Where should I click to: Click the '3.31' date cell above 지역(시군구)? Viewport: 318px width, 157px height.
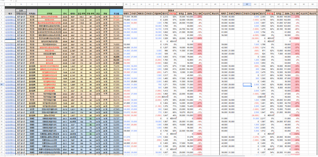pyautogui.click(x=21, y=10)
